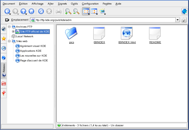Open the Édition menu
189x130 pixels.
23,4
